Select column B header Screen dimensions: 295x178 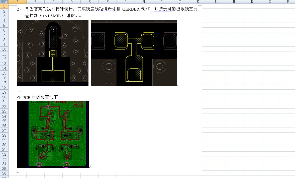(36, 2)
